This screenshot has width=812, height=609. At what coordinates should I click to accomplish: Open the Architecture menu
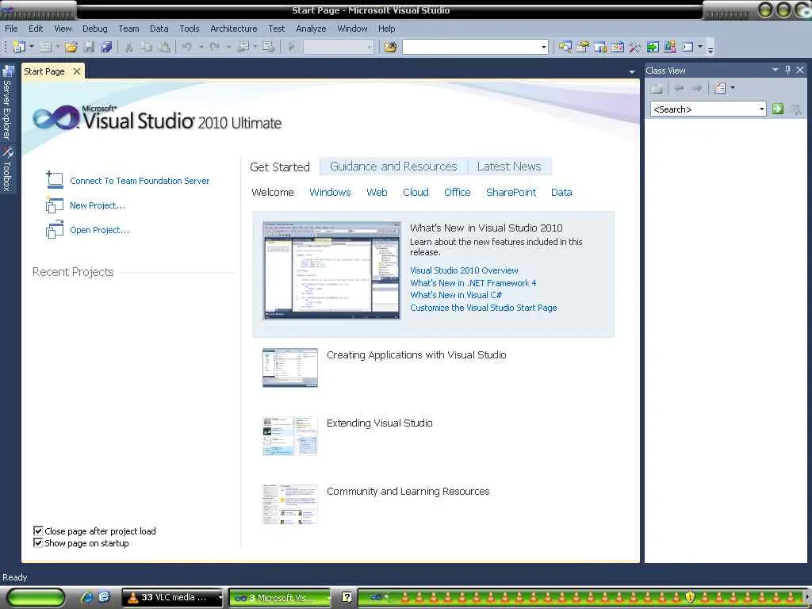234,29
